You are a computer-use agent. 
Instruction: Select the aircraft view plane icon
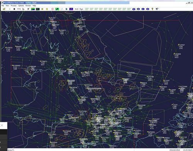28,9
